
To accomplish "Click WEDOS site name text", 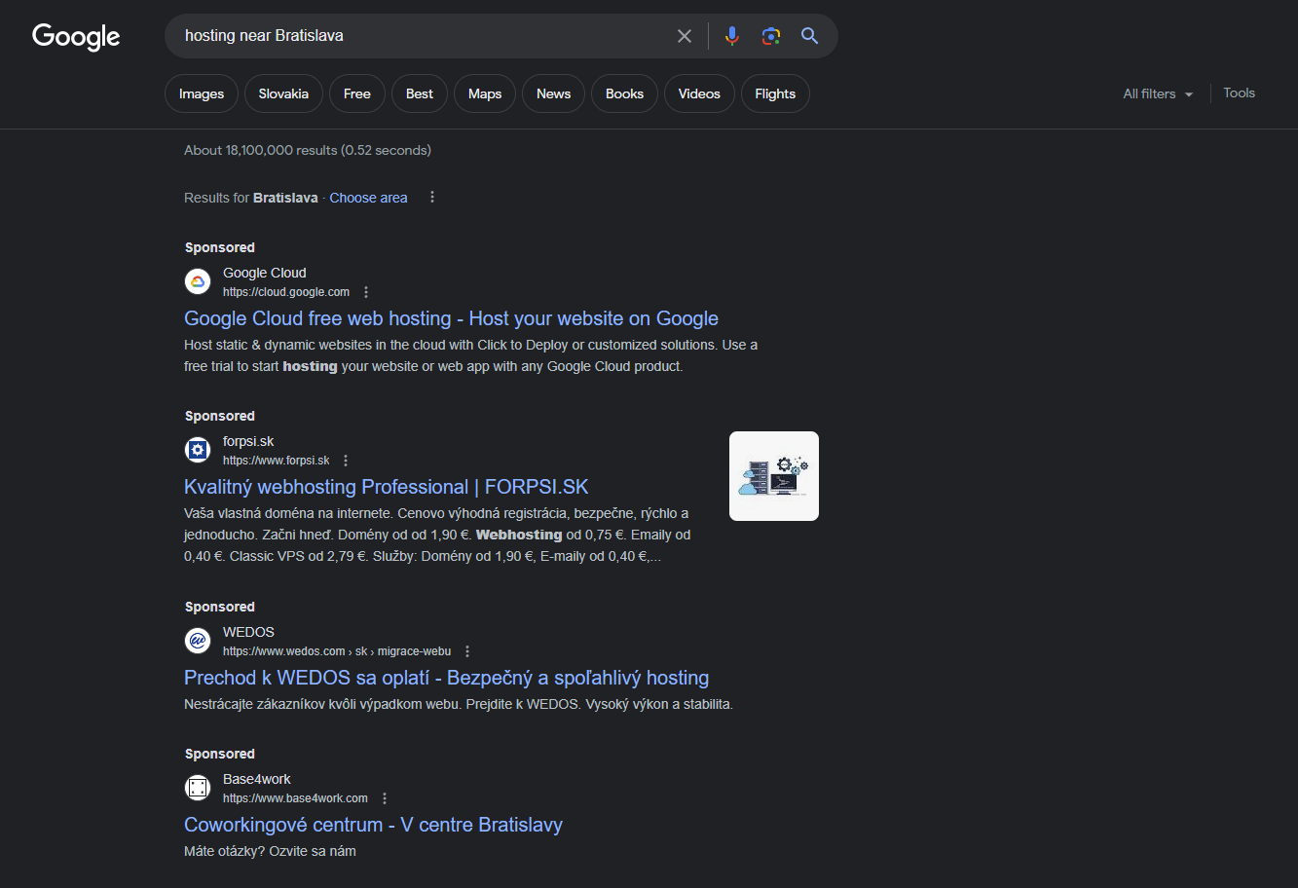I will point(248,632).
